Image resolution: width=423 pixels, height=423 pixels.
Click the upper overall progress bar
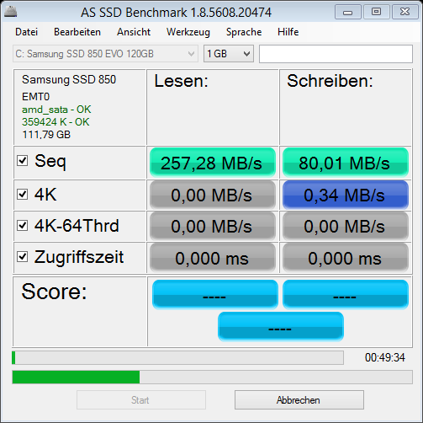(x=177, y=357)
